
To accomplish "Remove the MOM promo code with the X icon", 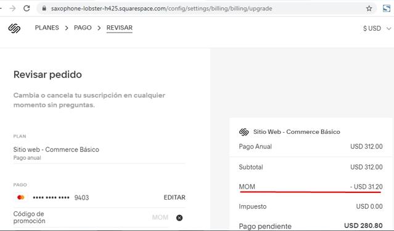I will [x=179, y=217].
